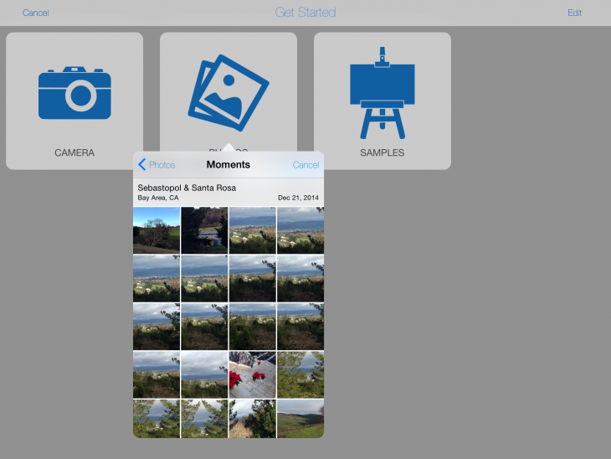Select green rolling hillside photo in last row
Viewport: 611px width, 459px height.
point(300,419)
